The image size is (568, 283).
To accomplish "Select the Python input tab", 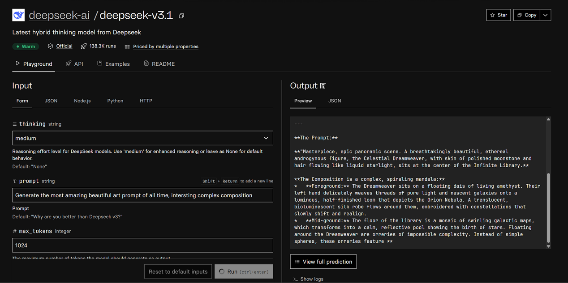I will point(115,101).
